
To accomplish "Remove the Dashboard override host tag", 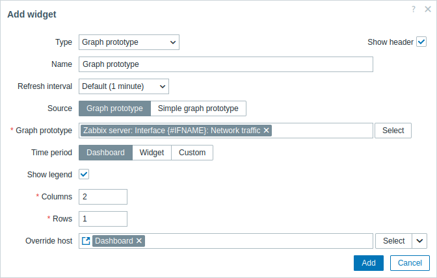I will (139, 241).
